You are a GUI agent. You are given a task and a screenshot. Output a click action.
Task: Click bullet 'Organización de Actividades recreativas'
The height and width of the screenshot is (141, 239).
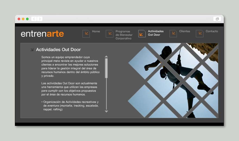coord(70,106)
